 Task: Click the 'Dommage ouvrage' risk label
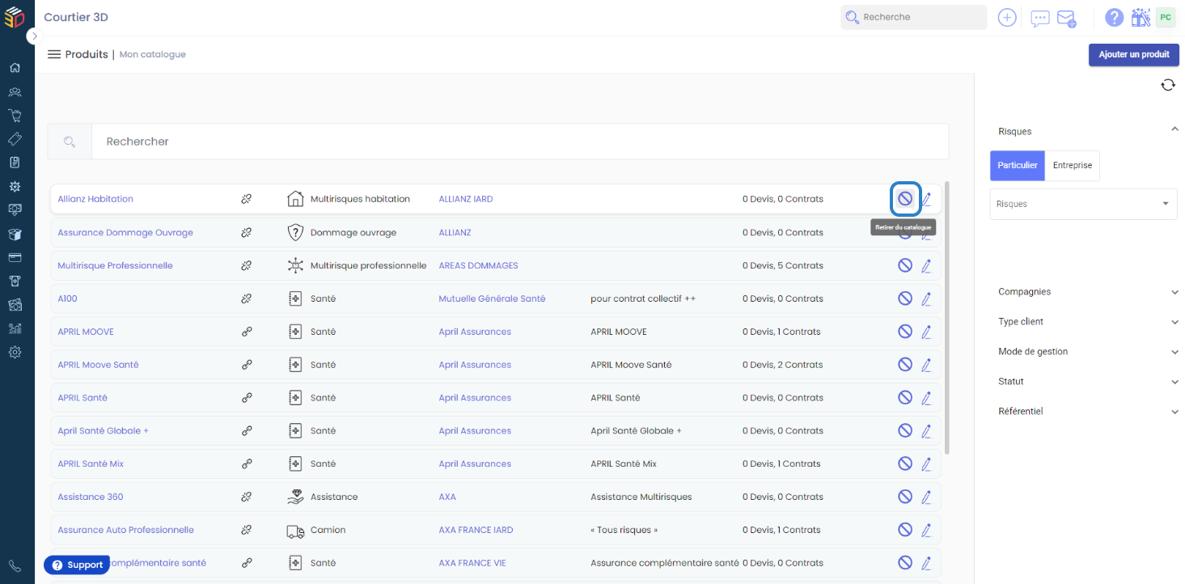coord(353,232)
